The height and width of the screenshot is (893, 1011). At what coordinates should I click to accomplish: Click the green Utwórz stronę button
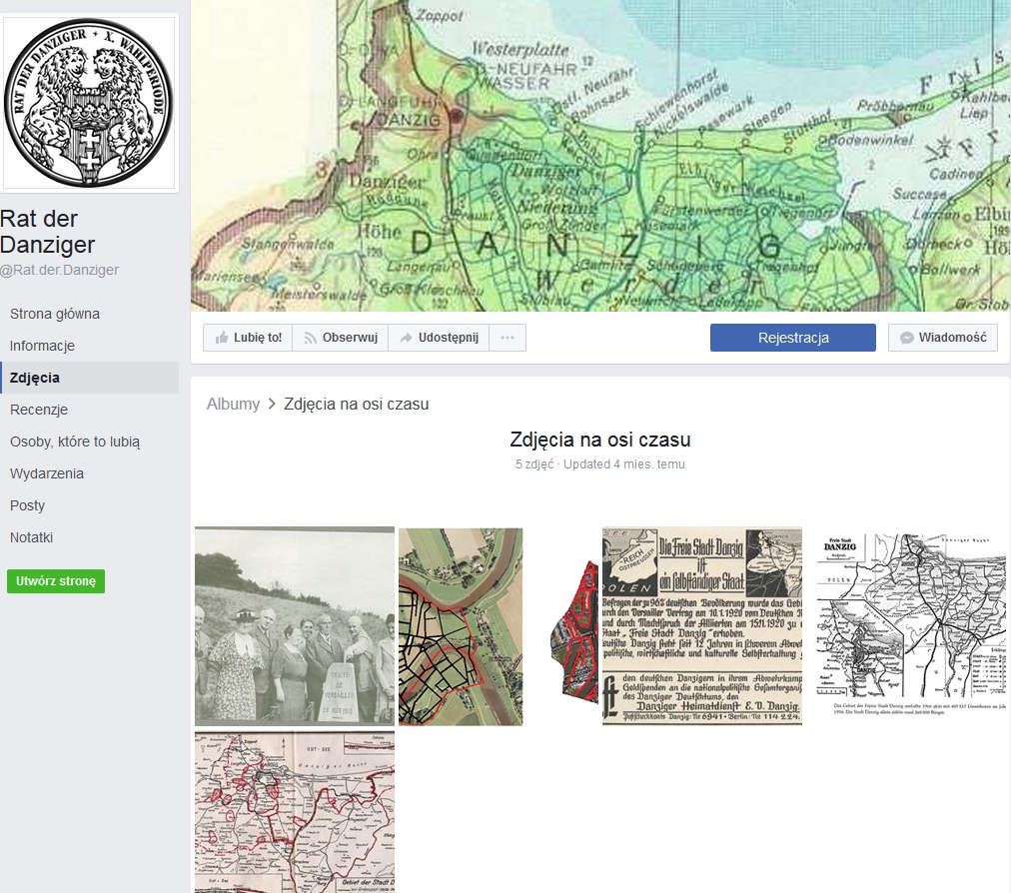(56, 581)
